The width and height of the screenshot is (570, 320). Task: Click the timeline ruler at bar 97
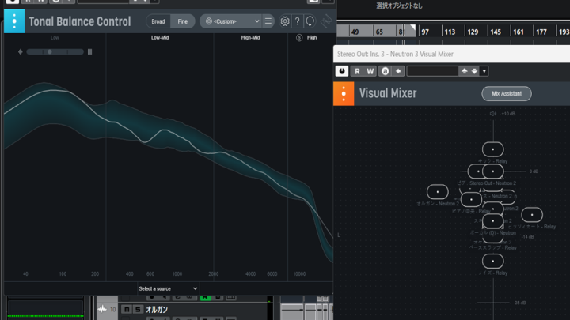point(424,32)
